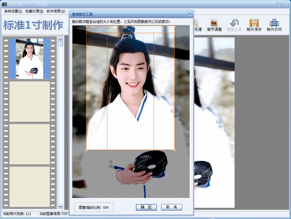This screenshot has height=219, width=291.
Task: Click the top-right crop frame handle
Action: (x=175, y=26)
